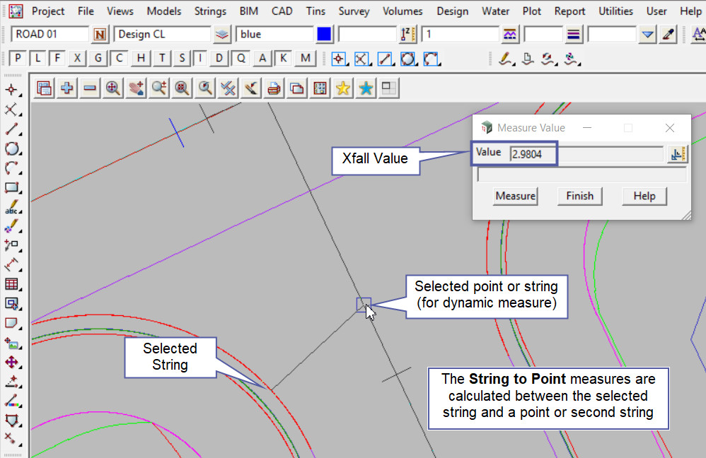This screenshot has height=458, width=706.
Task: Click the measure icon beside the Value field
Action: coord(677,154)
